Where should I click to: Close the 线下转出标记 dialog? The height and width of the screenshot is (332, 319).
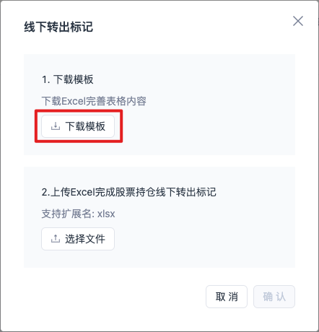click(298, 21)
